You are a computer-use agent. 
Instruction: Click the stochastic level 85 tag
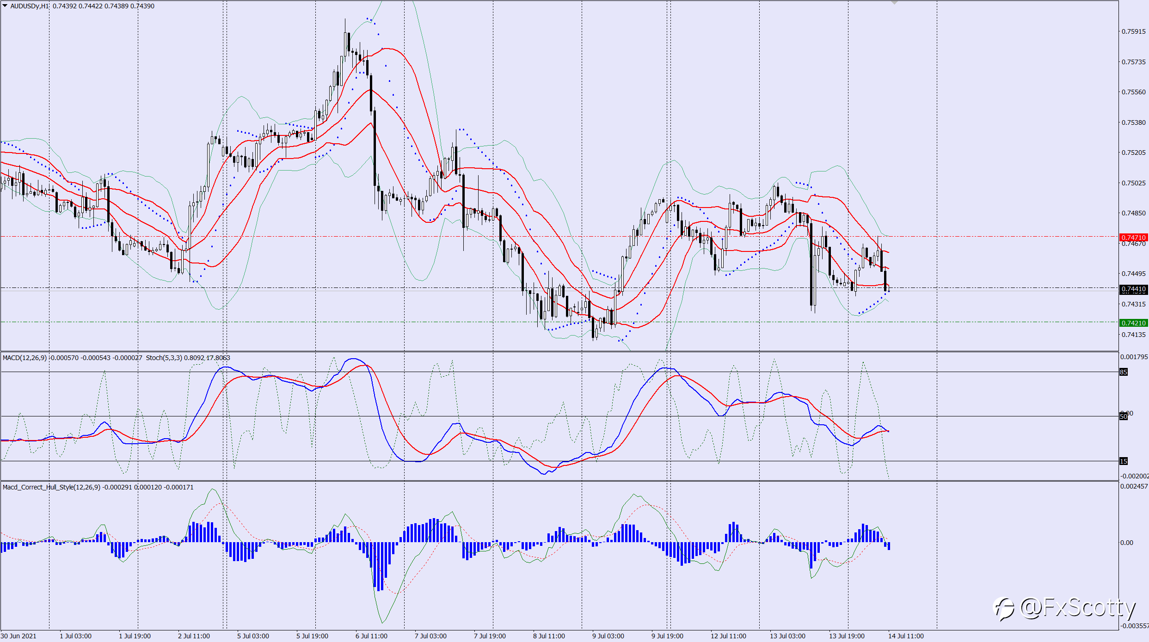point(1124,372)
